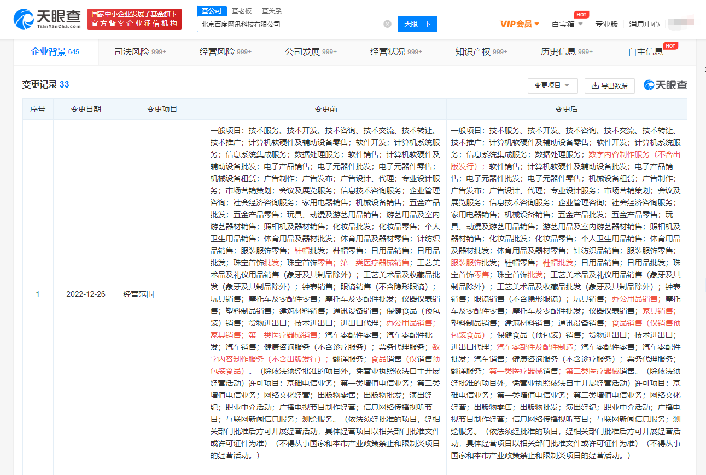Click the 国家中小企业发展子基金 banner
The image size is (706, 475).
click(135, 20)
